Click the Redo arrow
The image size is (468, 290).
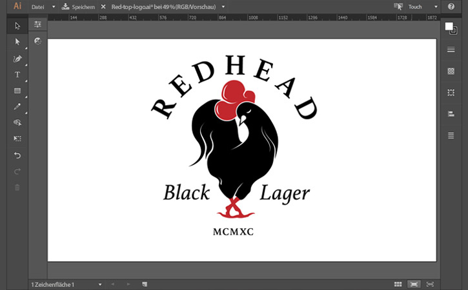pos(17,171)
